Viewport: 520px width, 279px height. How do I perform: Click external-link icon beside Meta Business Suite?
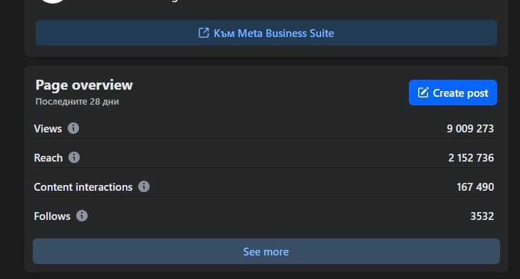coord(204,33)
